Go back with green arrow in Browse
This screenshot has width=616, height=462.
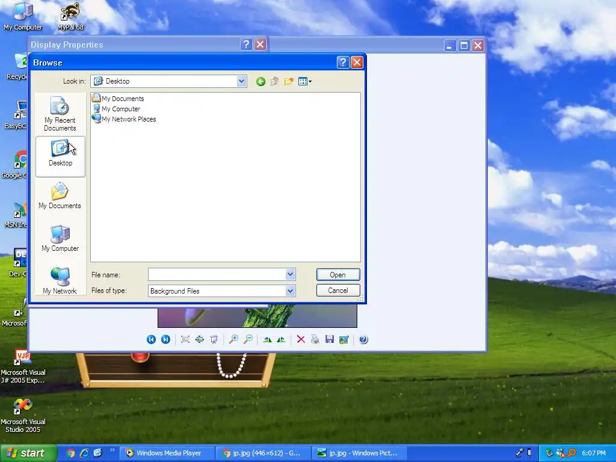tap(260, 81)
